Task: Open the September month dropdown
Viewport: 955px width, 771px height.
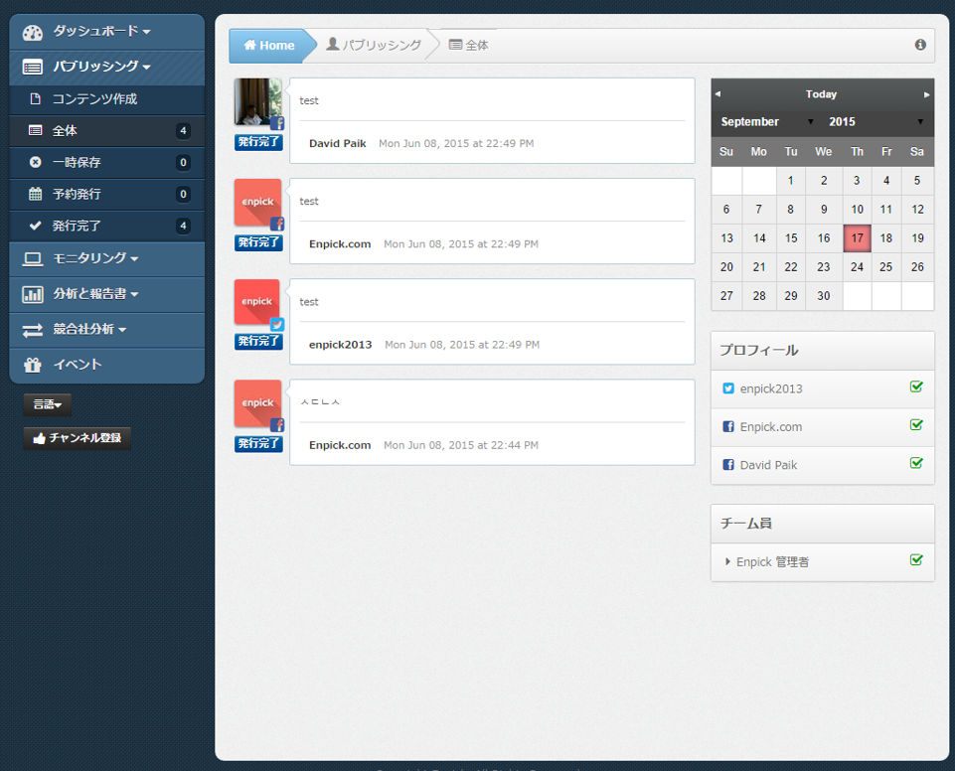Action: pyautogui.click(x=766, y=122)
